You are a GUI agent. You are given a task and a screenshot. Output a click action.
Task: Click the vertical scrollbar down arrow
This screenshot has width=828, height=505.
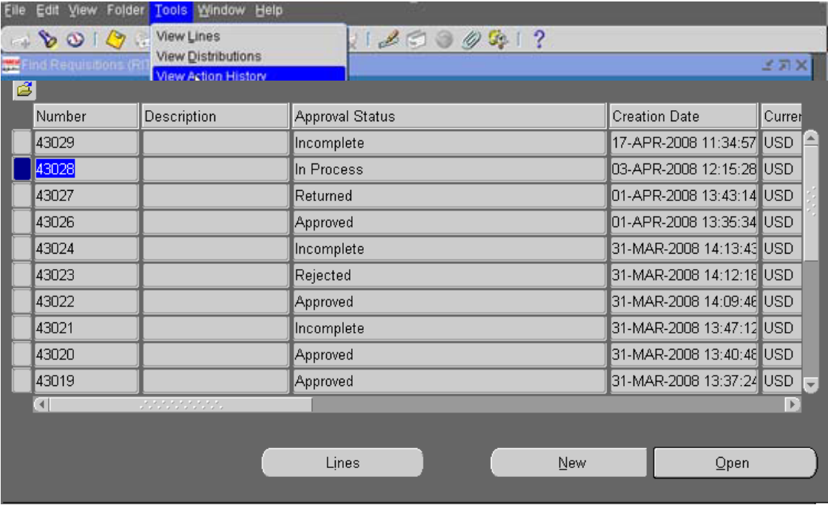coord(810,384)
